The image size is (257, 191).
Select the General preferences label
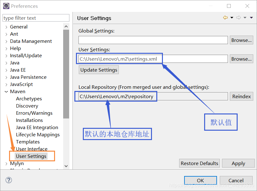(x=19, y=27)
